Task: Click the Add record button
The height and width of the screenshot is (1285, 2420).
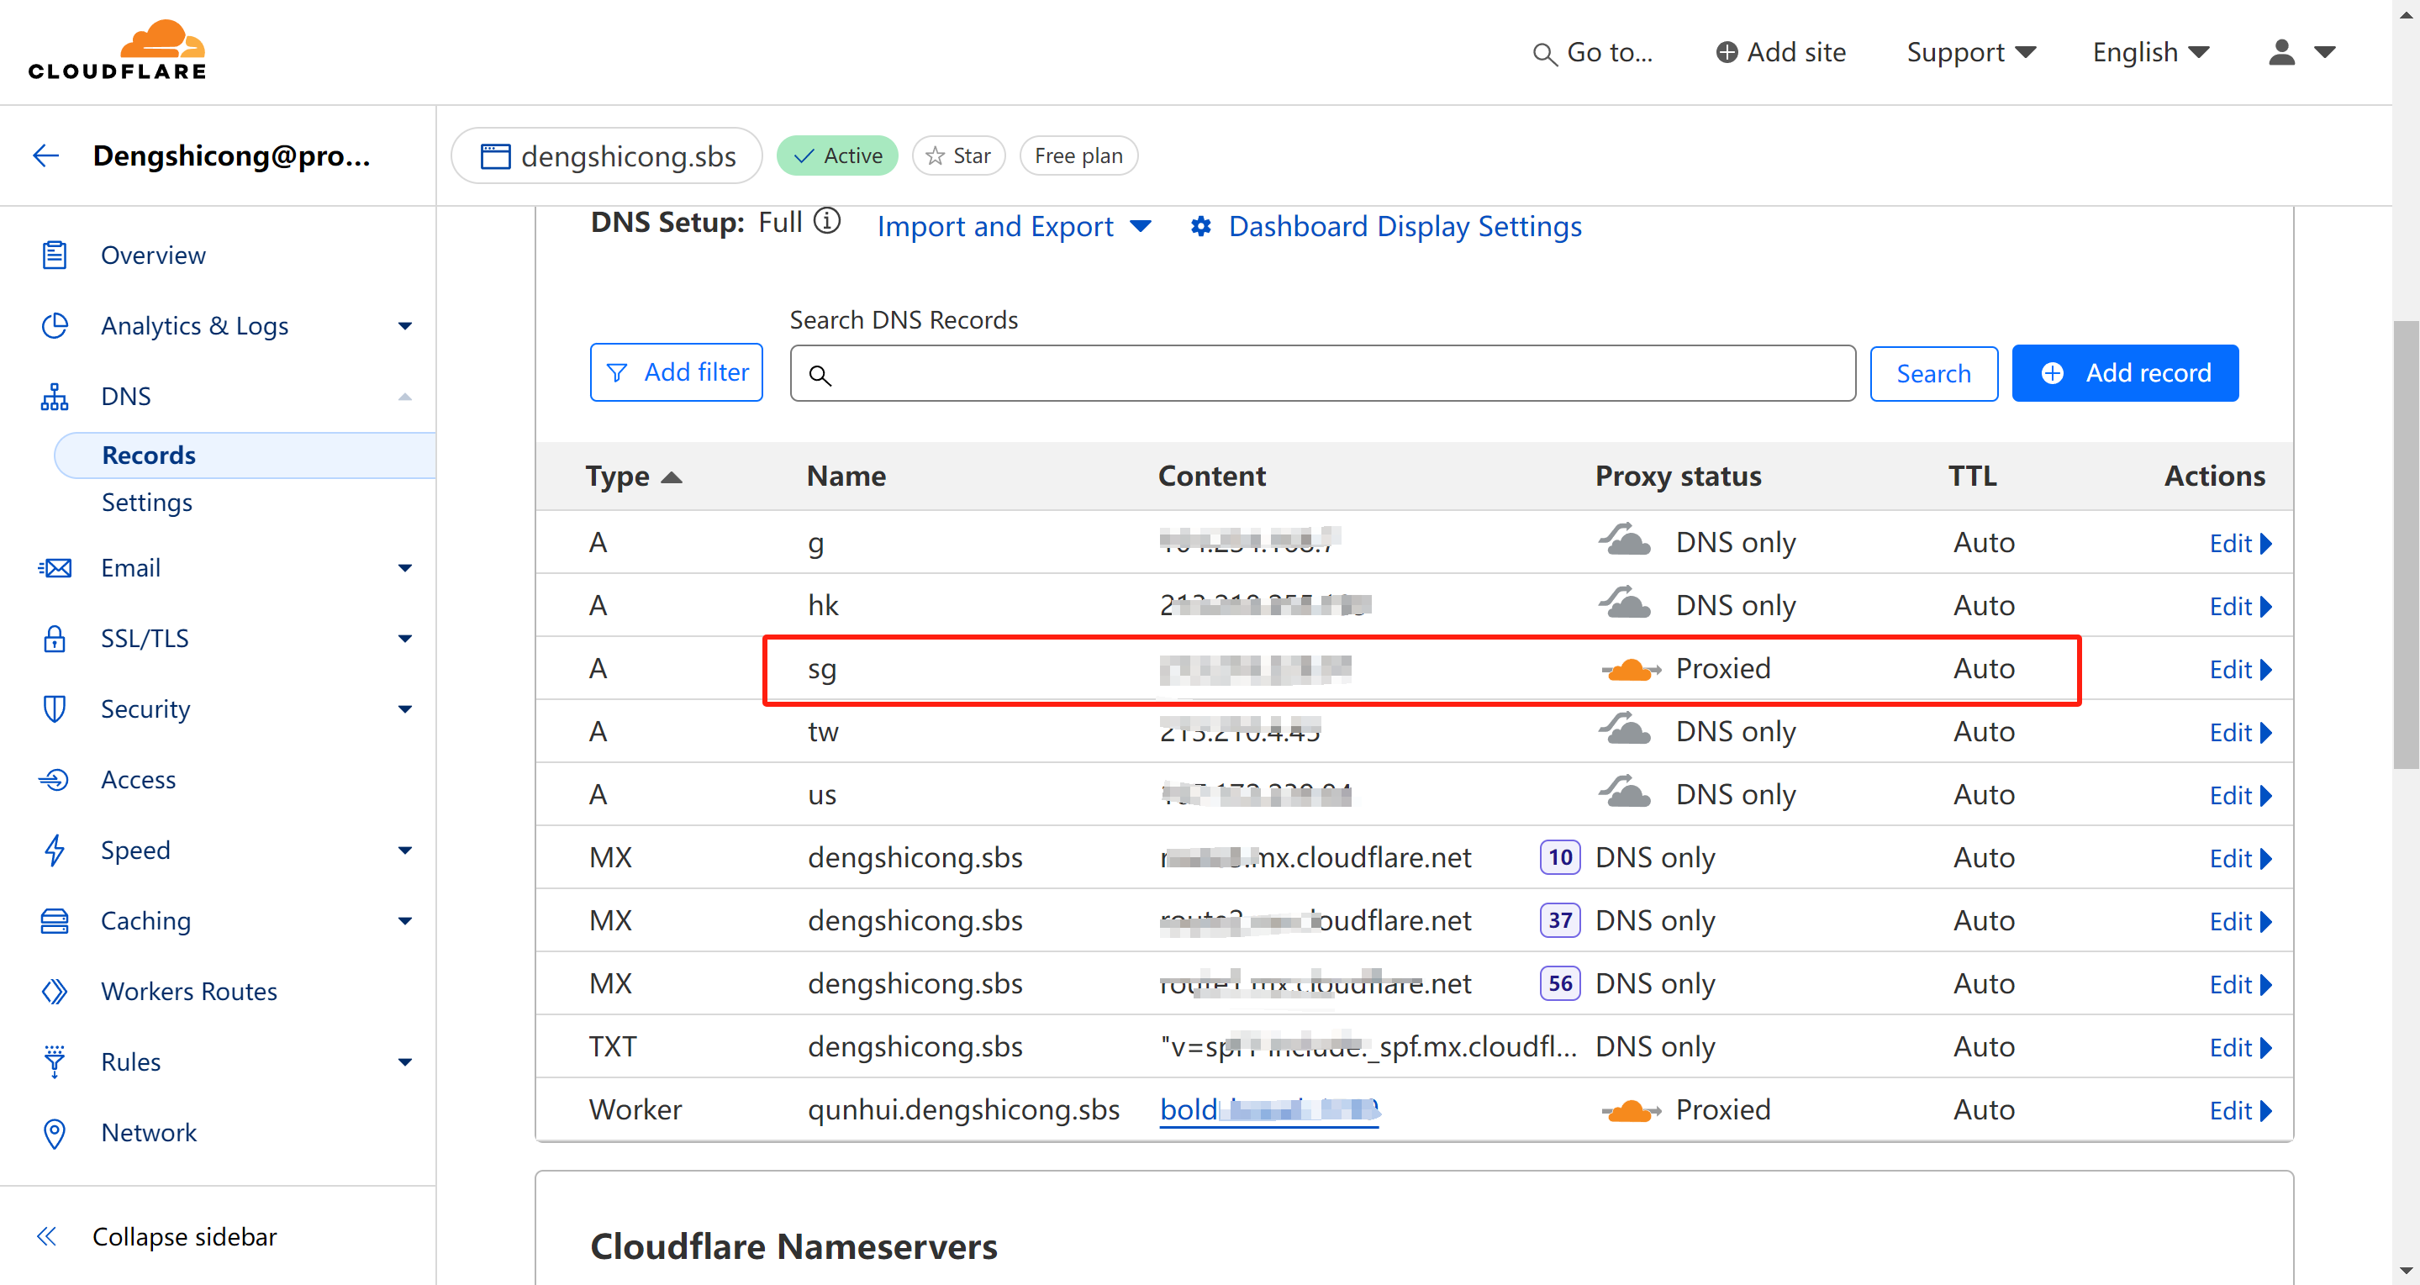Action: pyautogui.click(x=2125, y=373)
